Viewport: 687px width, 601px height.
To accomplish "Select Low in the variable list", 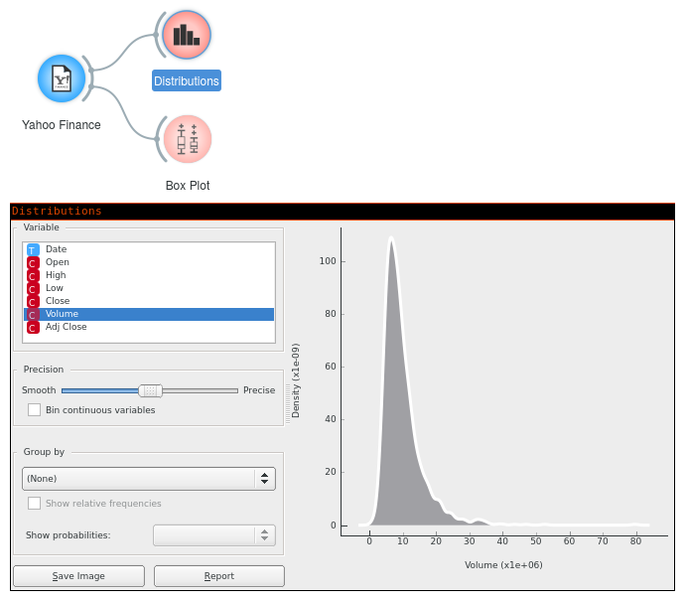I will tap(55, 288).
